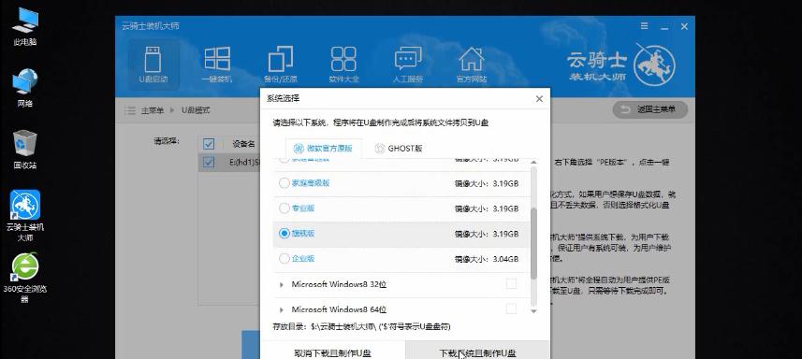The height and width of the screenshot is (359, 802).
Task: Tick the Microsoft Windows8 32位 checkbox
Action: pyautogui.click(x=511, y=284)
